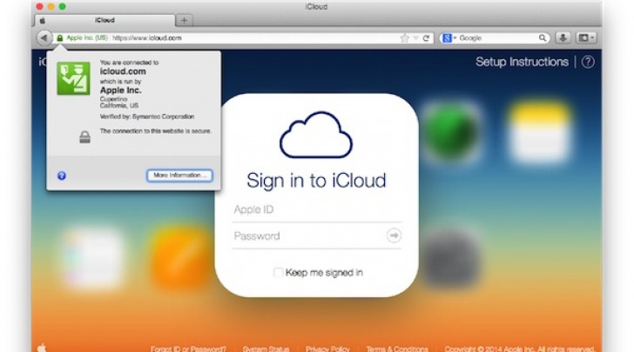Open the downloads arrow button
Viewport: 634px width, 352px height.
tap(563, 38)
